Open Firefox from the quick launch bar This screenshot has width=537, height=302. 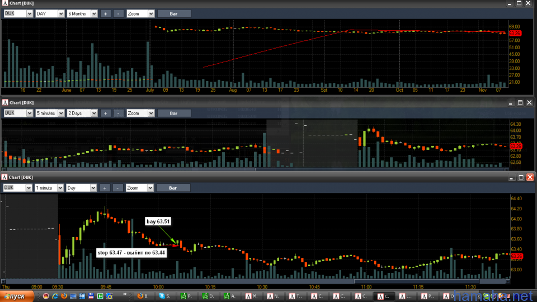(63, 296)
